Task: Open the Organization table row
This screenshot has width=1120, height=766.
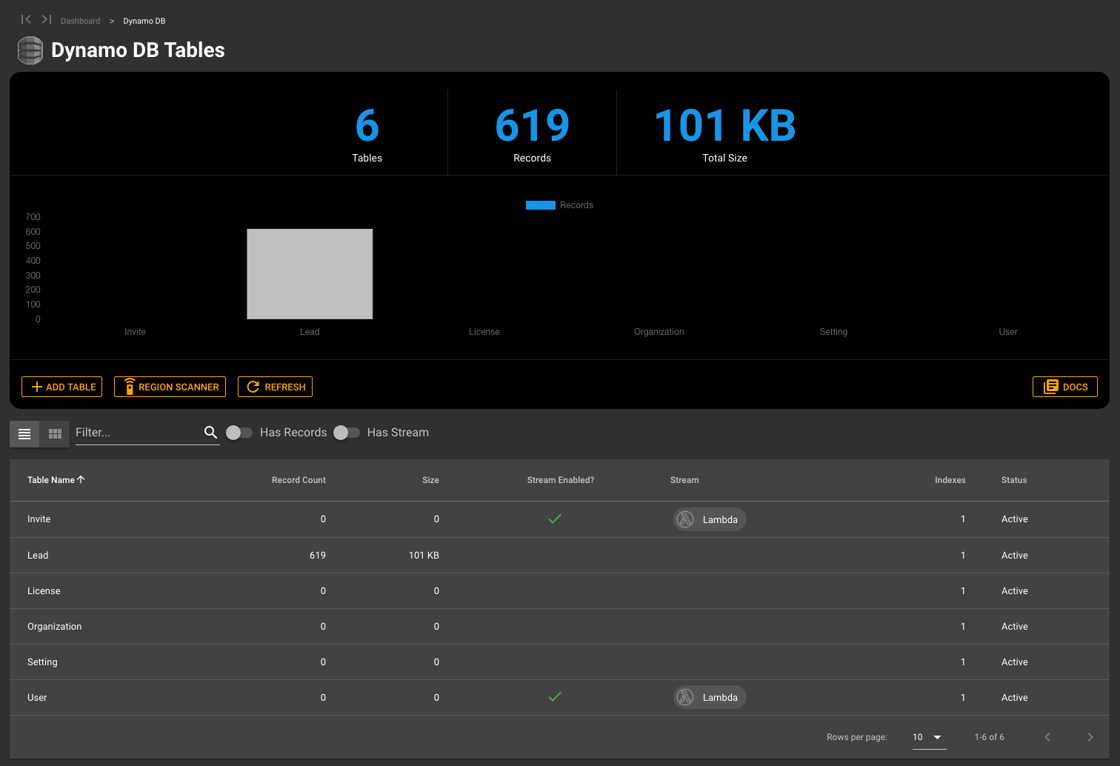Action: click(559, 626)
